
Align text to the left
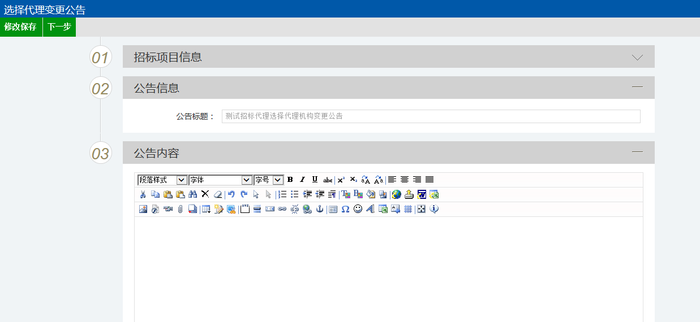click(392, 180)
